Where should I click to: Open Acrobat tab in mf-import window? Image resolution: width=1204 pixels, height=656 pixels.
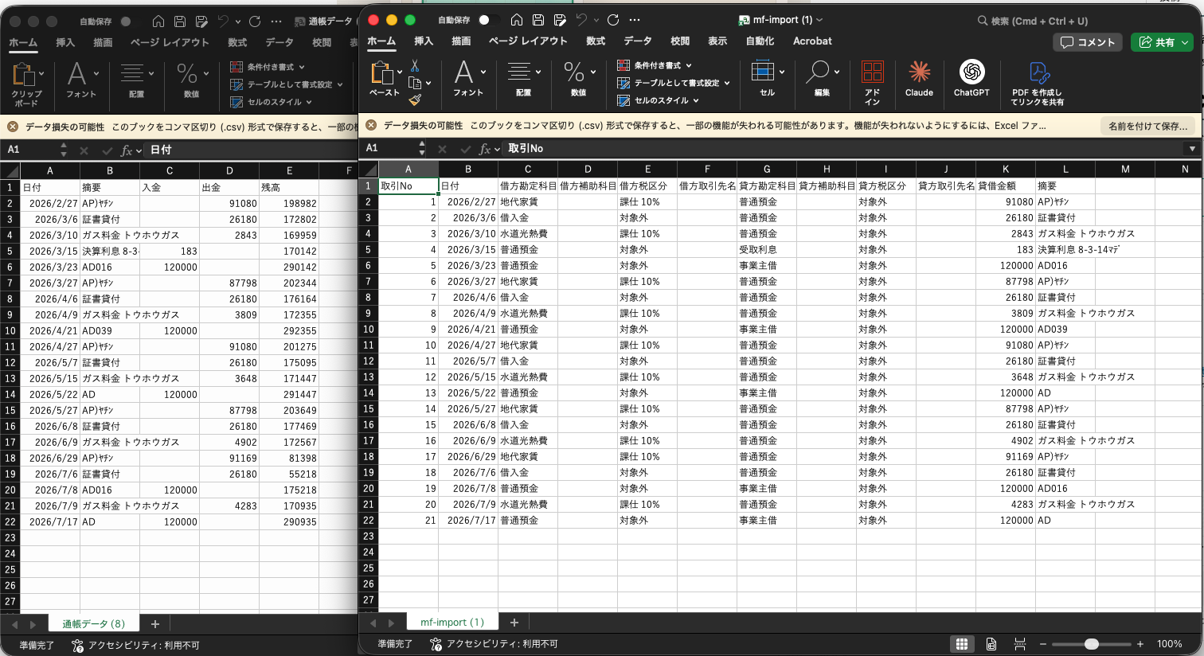[812, 41]
